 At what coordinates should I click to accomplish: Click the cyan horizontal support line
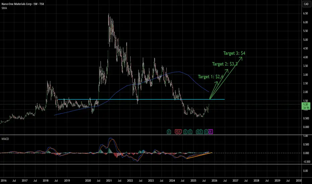(x=141, y=99)
